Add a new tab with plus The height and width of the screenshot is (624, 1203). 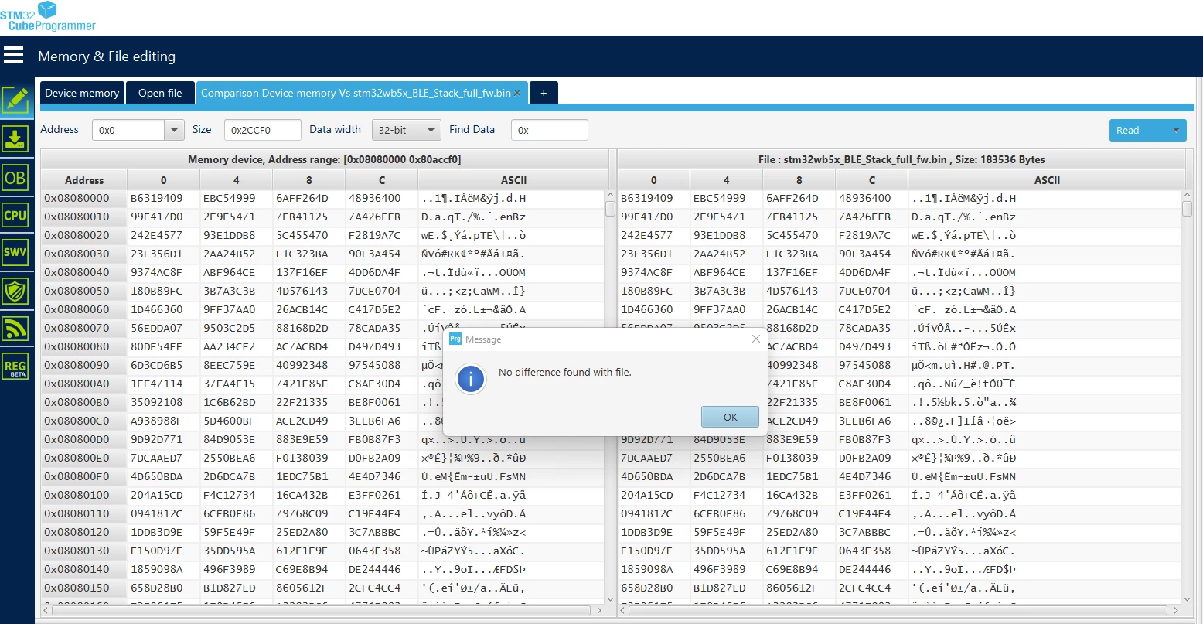(544, 93)
